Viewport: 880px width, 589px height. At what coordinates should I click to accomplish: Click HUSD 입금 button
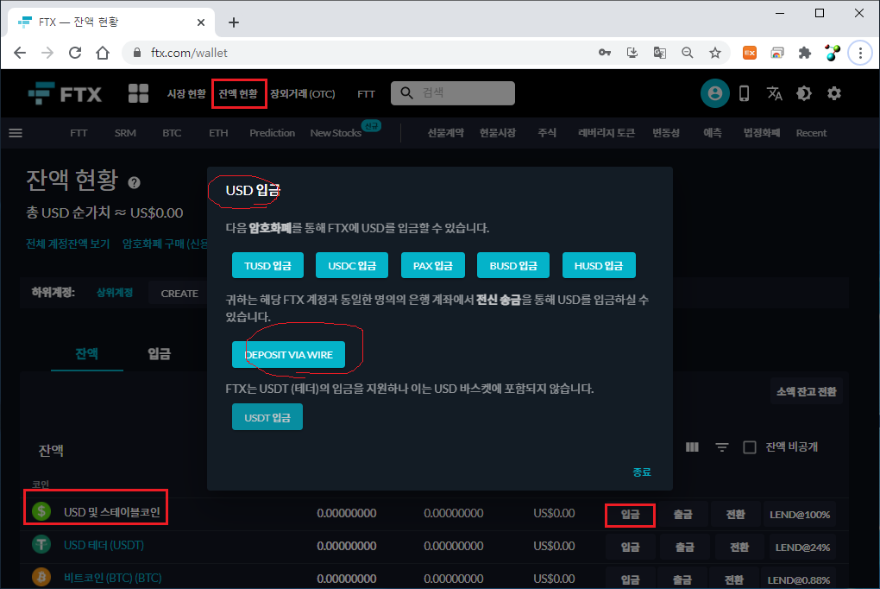click(599, 265)
